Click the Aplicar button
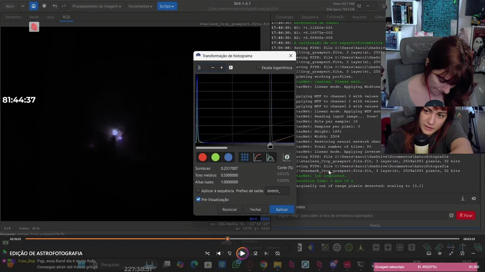Screen dimensions: 485x272 tap(282, 209)
